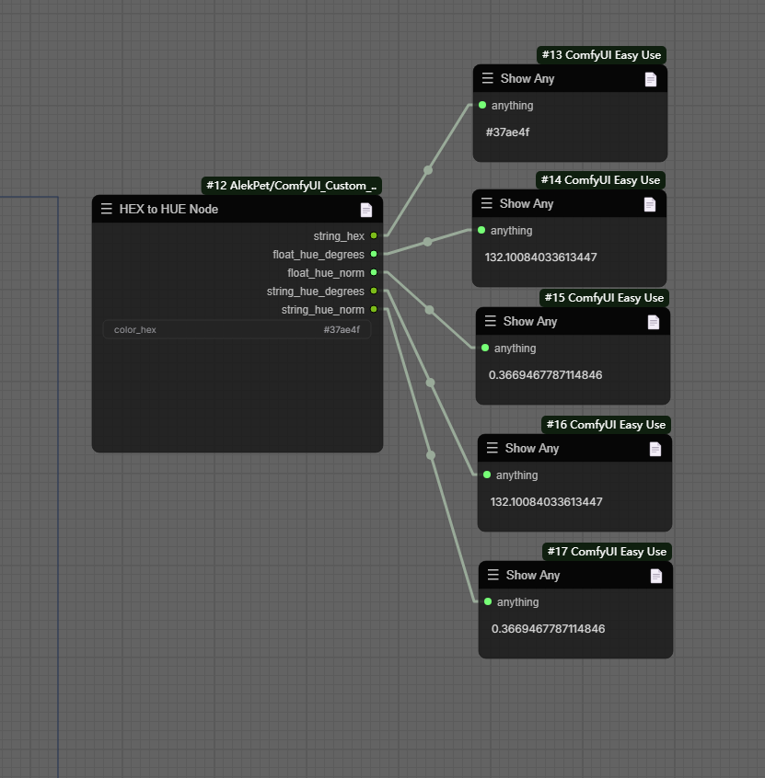Open the document icon on Show Any node #15
The height and width of the screenshot is (778, 765).
[x=654, y=322]
